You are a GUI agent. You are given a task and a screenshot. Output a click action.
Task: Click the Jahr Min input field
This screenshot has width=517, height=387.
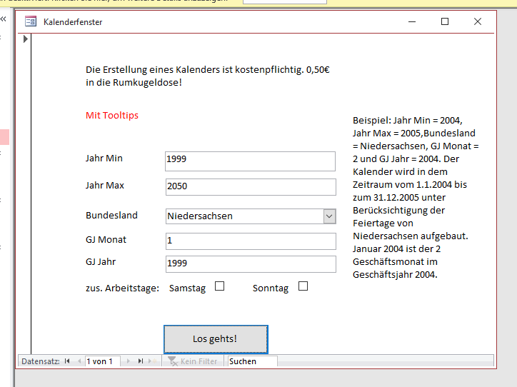(250, 161)
